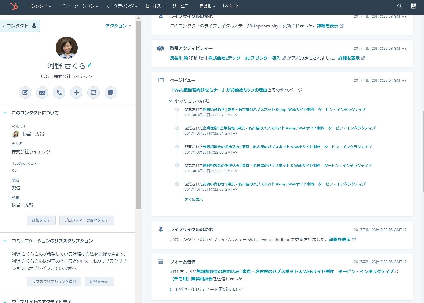This screenshot has width=424, height=303.
Task: Click the contact person icon in back button
Action: [34, 26]
